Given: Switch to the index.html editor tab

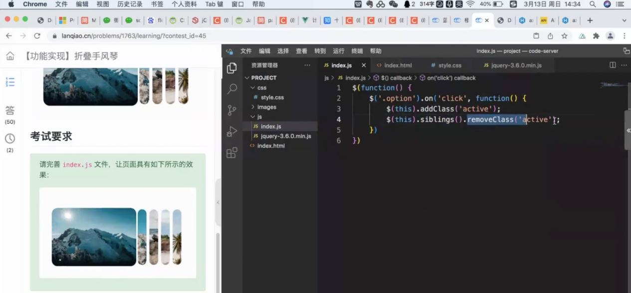Looking at the screenshot, I should (x=398, y=65).
